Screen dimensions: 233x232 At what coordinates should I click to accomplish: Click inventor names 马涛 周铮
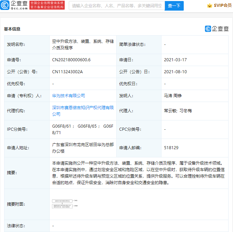173,96
